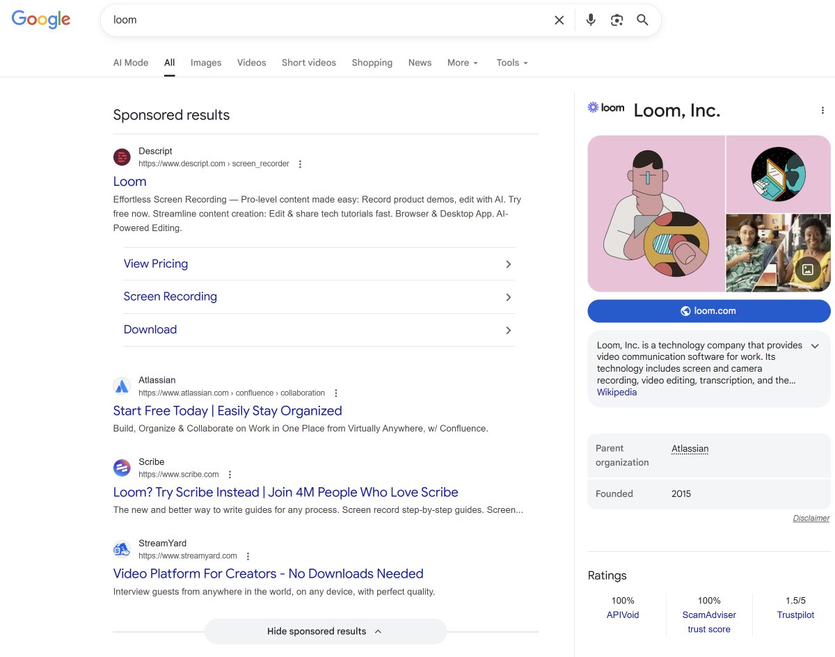Screen dimensions: 835x657
Task: Open the APIVoid rating link
Action: pos(623,615)
